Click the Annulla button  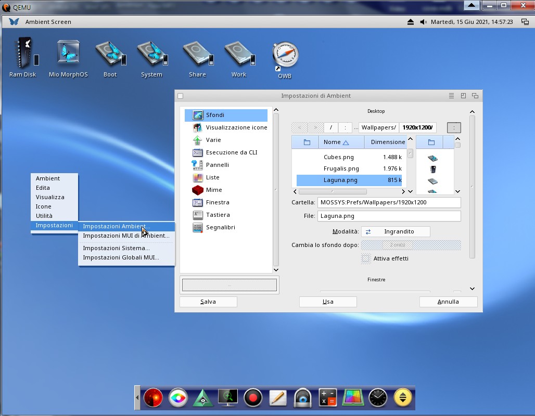tap(448, 302)
